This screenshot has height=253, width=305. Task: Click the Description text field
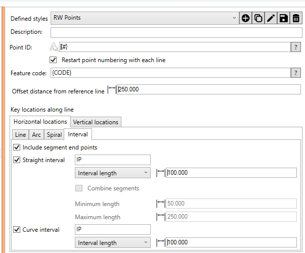click(x=176, y=32)
